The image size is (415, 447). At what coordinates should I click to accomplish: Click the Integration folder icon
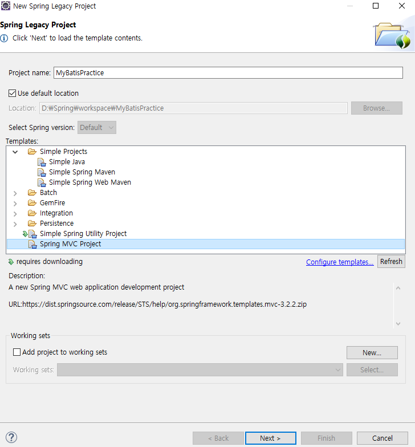(x=32, y=213)
